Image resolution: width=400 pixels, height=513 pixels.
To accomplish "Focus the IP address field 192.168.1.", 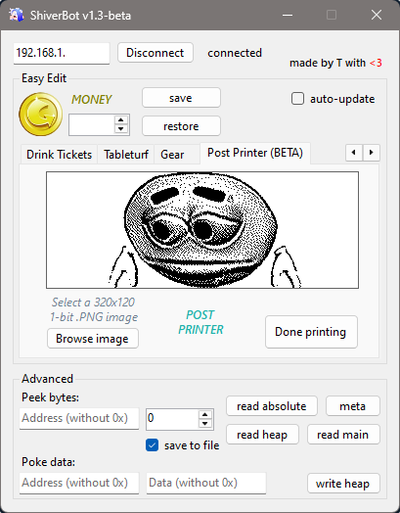I will coord(62,53).
